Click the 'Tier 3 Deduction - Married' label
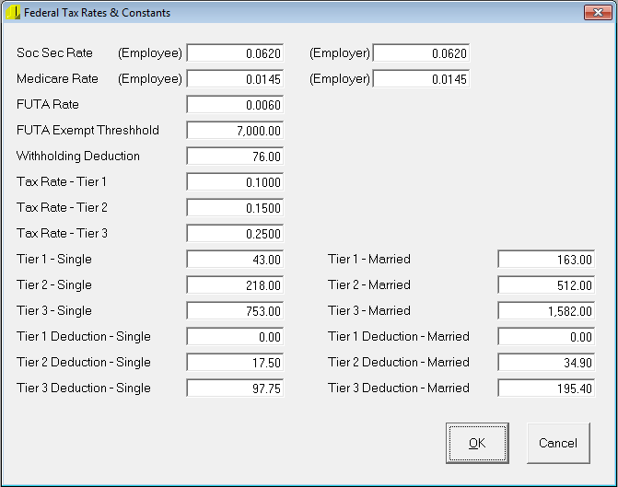The height and width of the screenshot is (487, 618). [399, 388]
